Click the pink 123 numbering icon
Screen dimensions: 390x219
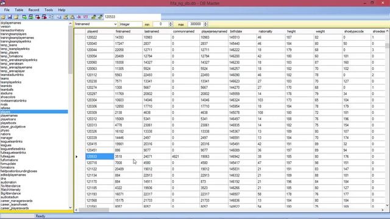pos(85,17)
